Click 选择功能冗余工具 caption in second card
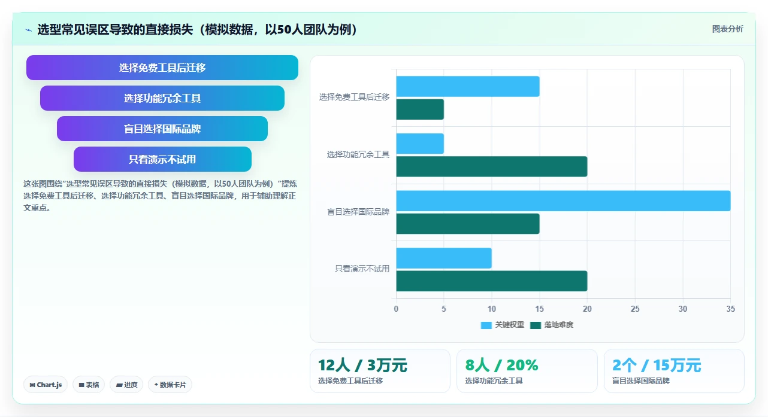 point(494,381)
